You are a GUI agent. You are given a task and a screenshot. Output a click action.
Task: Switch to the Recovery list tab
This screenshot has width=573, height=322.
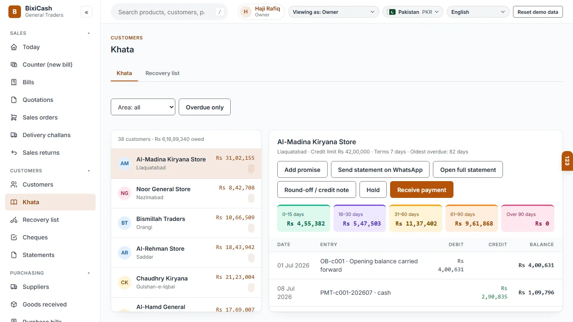(x=162, y=73)
